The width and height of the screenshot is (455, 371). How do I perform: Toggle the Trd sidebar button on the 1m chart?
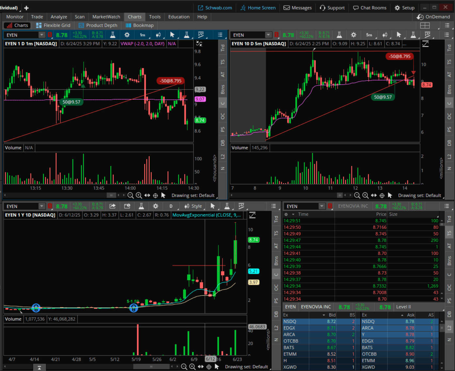click(223, 48)
